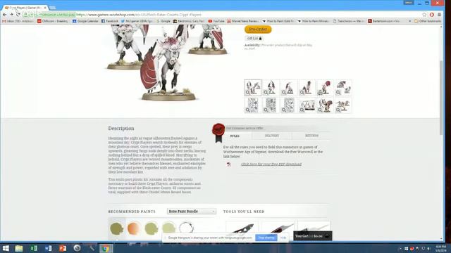Click the free PDF download link
This screenshot has height=253, width=451.
271,164
